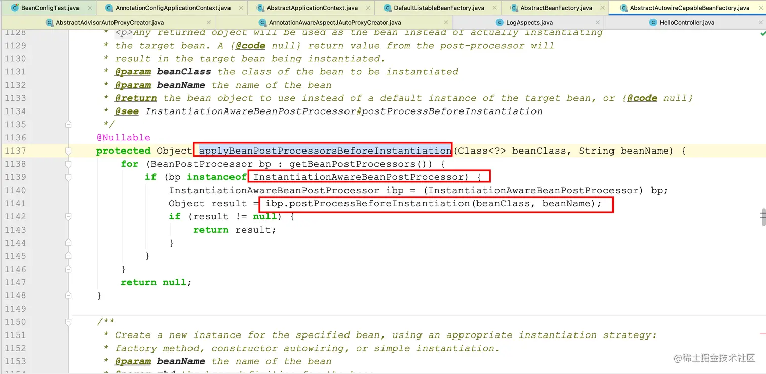Click the vertical scrollbar thumb

[x=763, y=216]
